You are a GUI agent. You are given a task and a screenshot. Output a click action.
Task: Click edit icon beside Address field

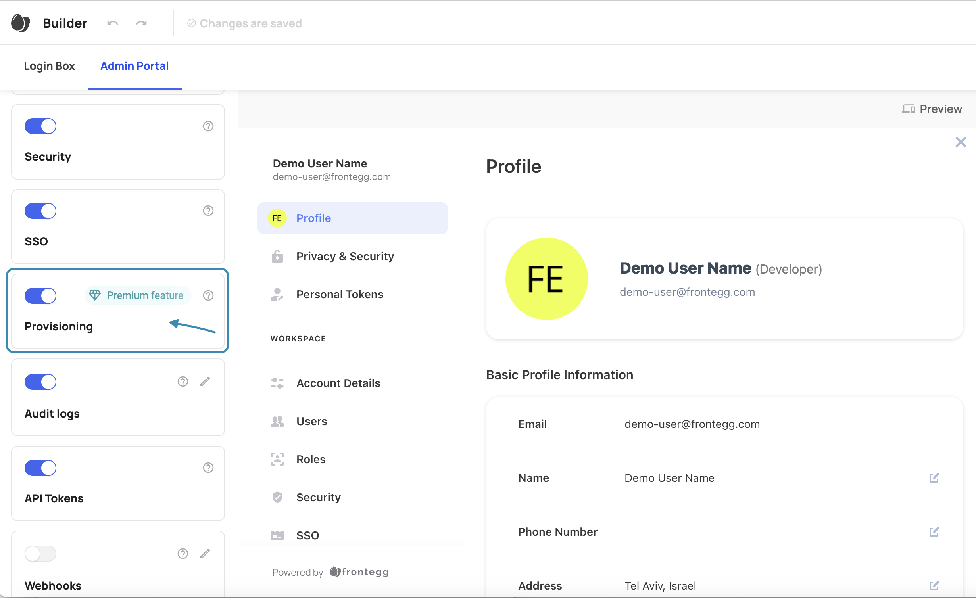[934, 586]
